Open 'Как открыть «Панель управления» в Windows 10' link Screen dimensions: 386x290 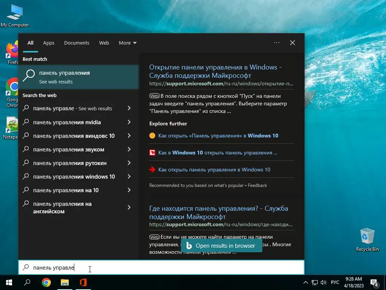(218, 136)
